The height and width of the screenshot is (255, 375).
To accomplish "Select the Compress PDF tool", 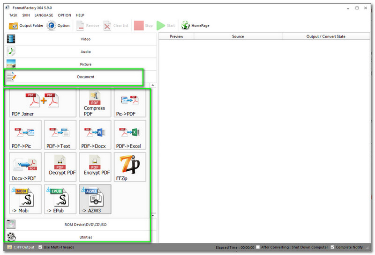I will (95, 103).
